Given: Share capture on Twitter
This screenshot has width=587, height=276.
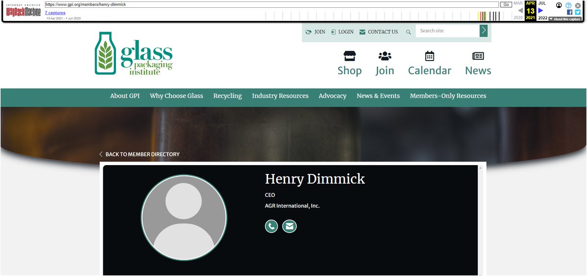Looking at the screenshot, I should (578, 12).
